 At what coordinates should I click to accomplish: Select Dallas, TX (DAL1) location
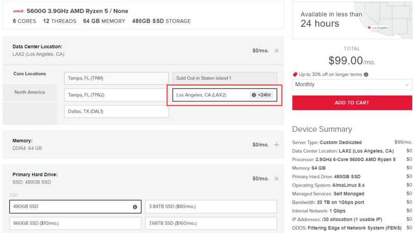tap(116, 112)
